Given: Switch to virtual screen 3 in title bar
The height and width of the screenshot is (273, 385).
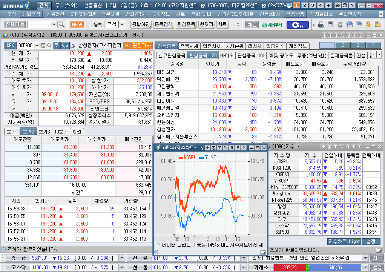Looking at the screenshot, I should point(313,5).
